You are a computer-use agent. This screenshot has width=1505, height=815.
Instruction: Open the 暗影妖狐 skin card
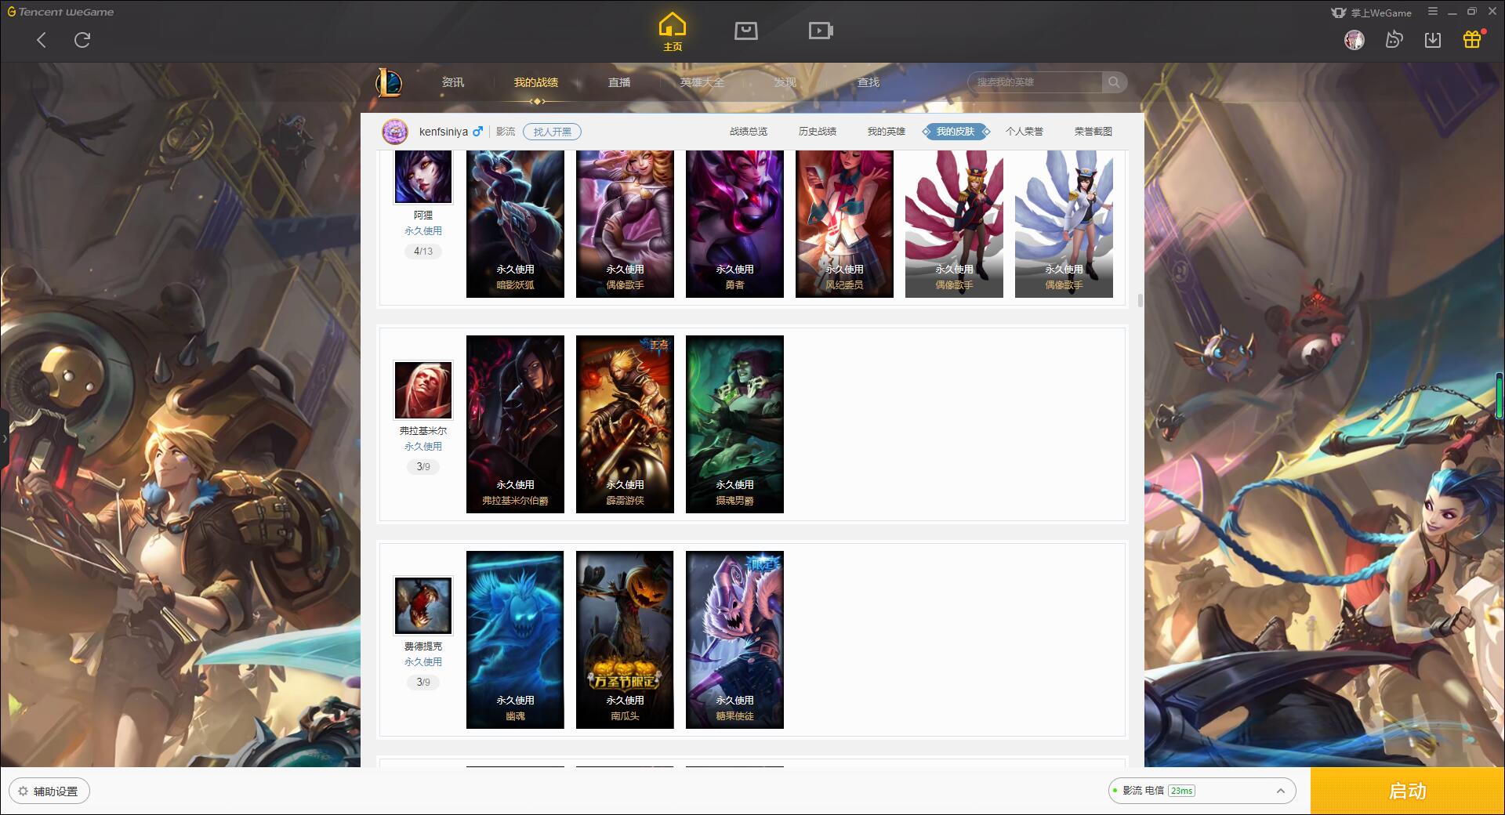coord(515,224)
